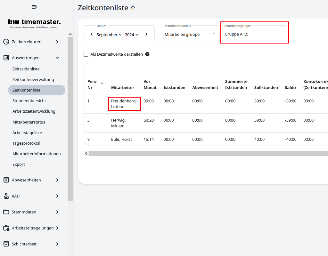This screenshot has width=328, height=256.
Task: Click the Zeitkorrekturen clock icon
Action: (x=6, y=42)
